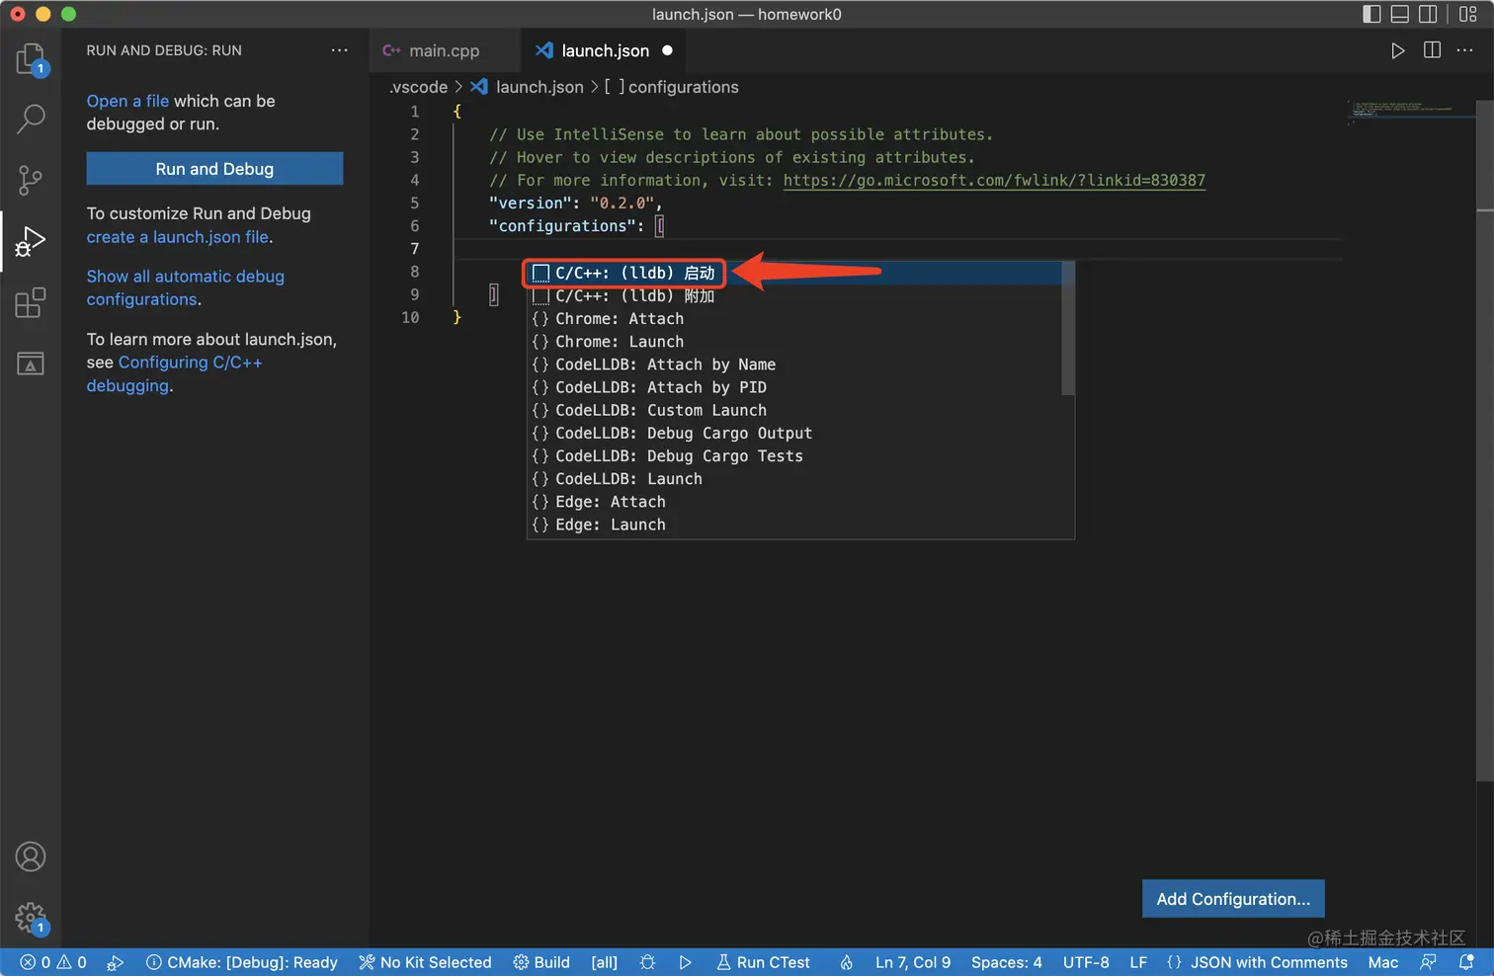Open the Explorer view in activity bar
The image size is (1494, 976).
31,58
